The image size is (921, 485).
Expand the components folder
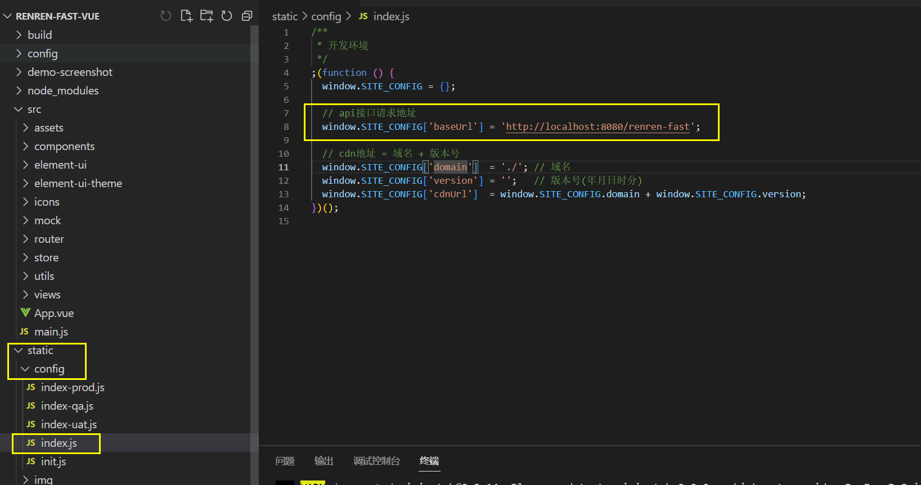25,146
